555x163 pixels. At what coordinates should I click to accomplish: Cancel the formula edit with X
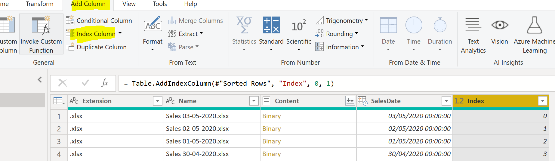click(x=63, y=83)
